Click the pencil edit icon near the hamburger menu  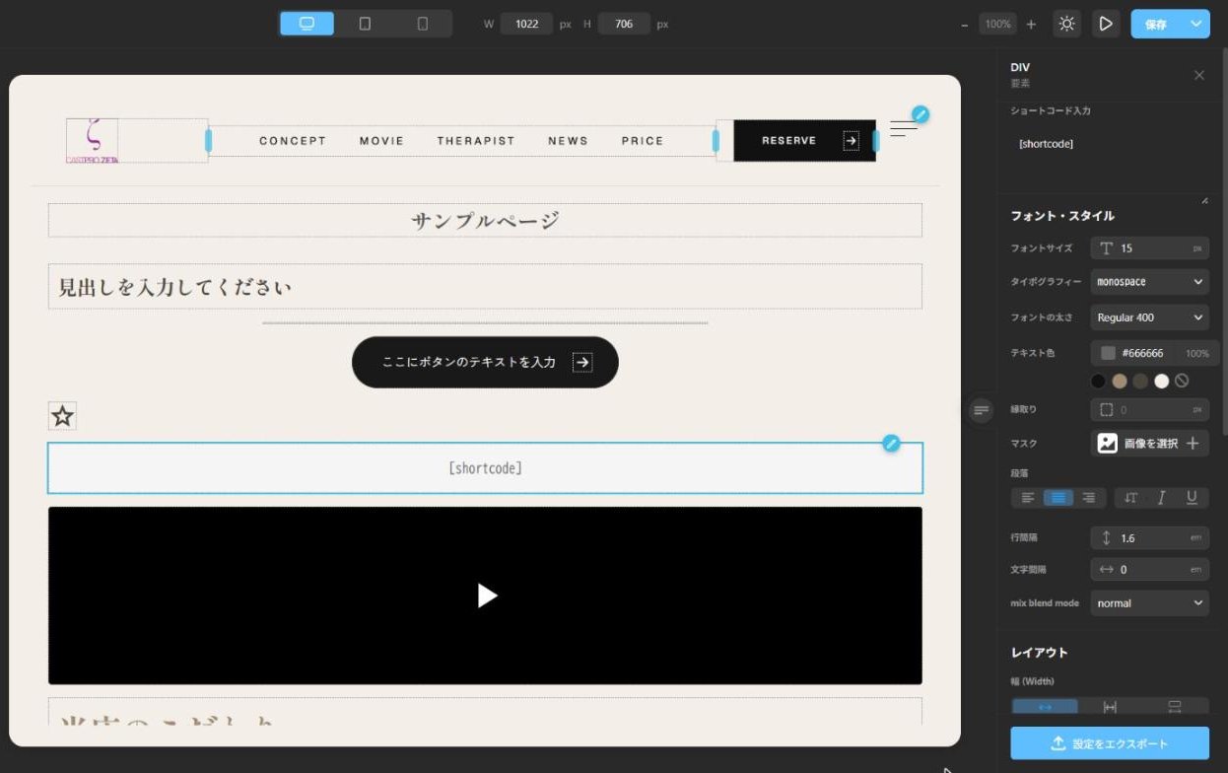(920, 114)
